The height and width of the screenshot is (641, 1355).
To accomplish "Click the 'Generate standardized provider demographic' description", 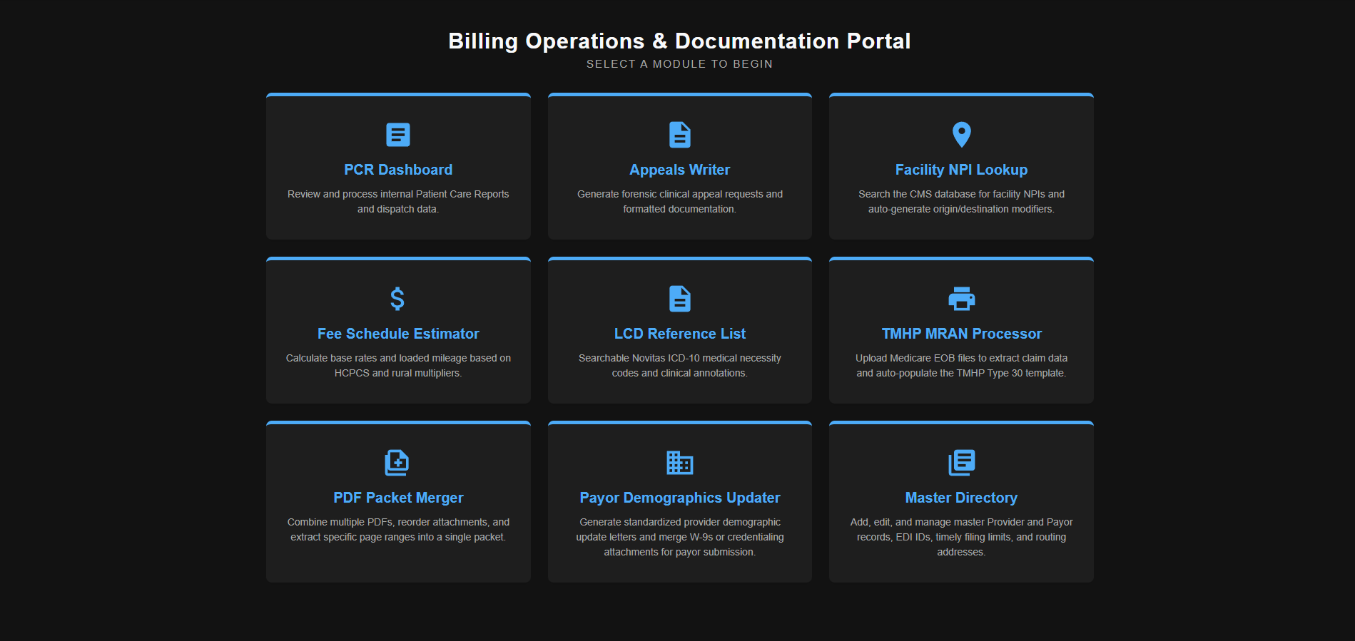I will pos(680,537).
